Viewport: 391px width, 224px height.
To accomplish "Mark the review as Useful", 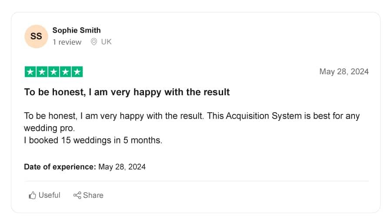I will click(x=44, y=195).
